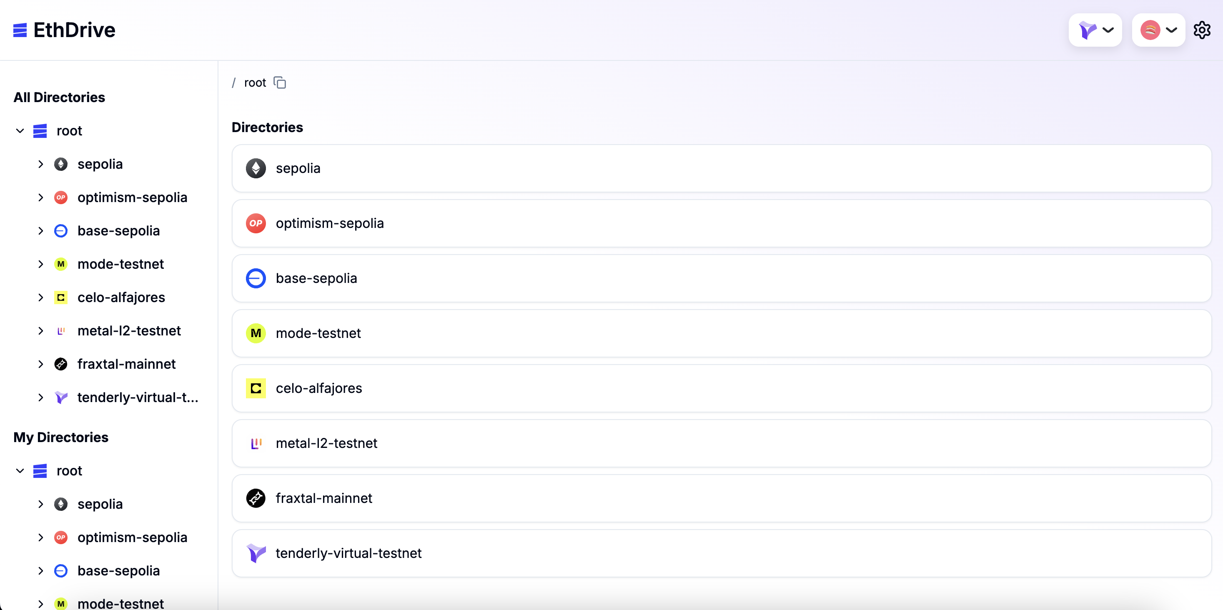The height and width of the screenshot is (610, 1223).
Task: Expand fraxtal-mainnet in the sidebar tree
Action: tap(41, 364)
